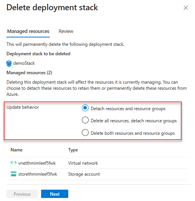Click the virtual network icon beside vnetthmimleef5fwk
This screenshot has height=201, width=195.
point(14,163)
